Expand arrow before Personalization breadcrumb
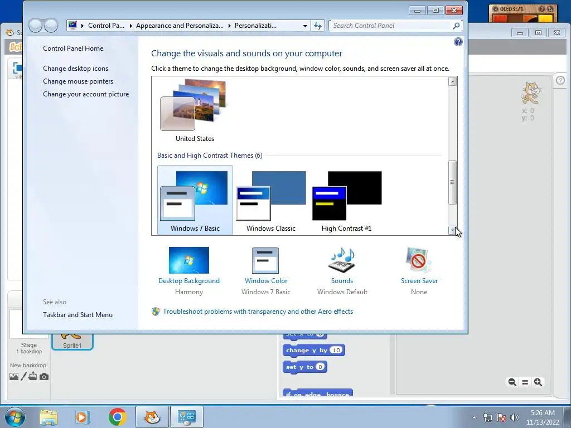The image size is (571, 428). click(229, 26)
